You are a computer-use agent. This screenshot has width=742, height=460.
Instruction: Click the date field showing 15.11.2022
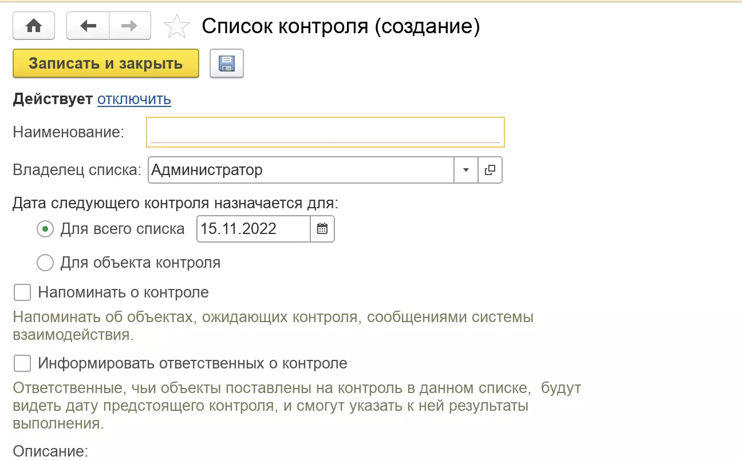[x=254, y=229]
